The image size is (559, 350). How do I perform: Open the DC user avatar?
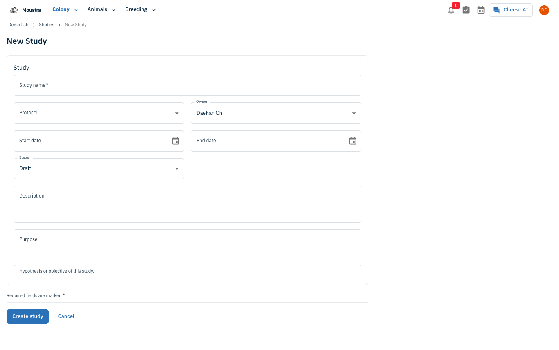click(544, 10)
